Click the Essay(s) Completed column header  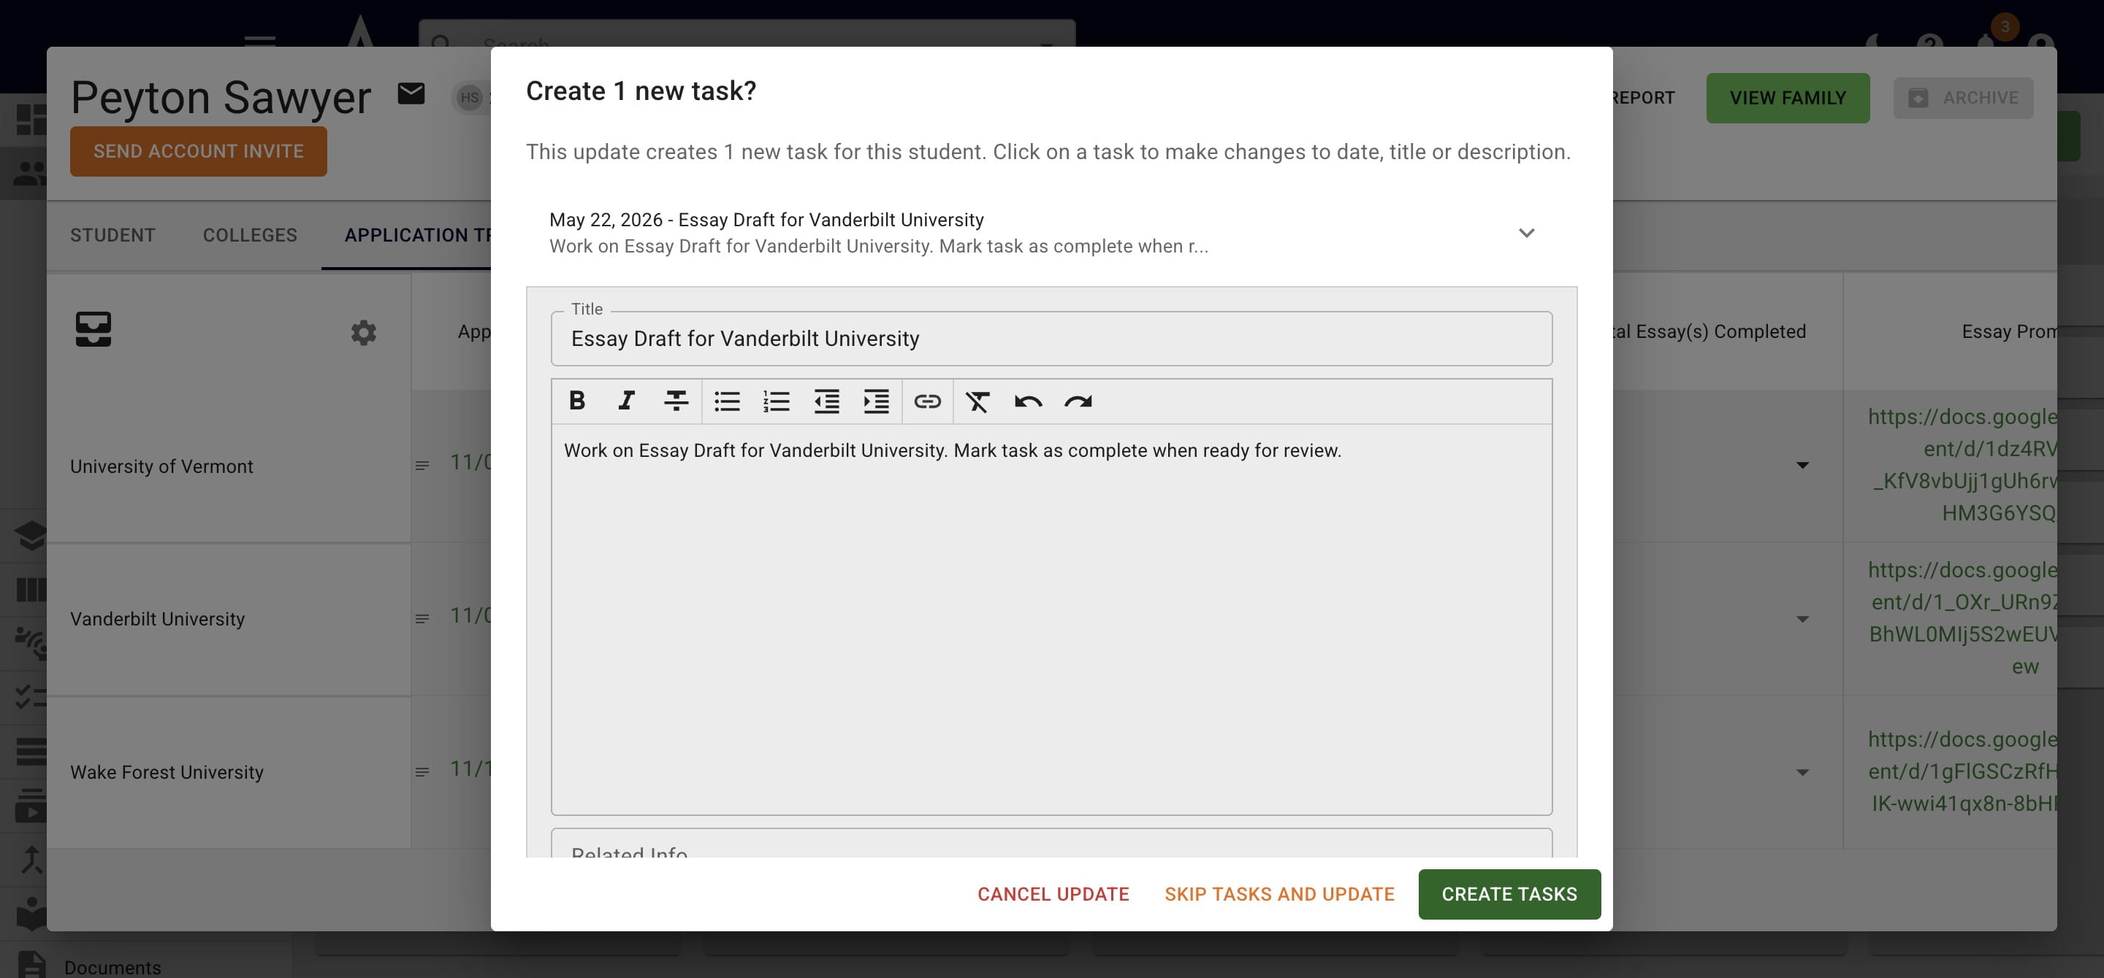1709,332
